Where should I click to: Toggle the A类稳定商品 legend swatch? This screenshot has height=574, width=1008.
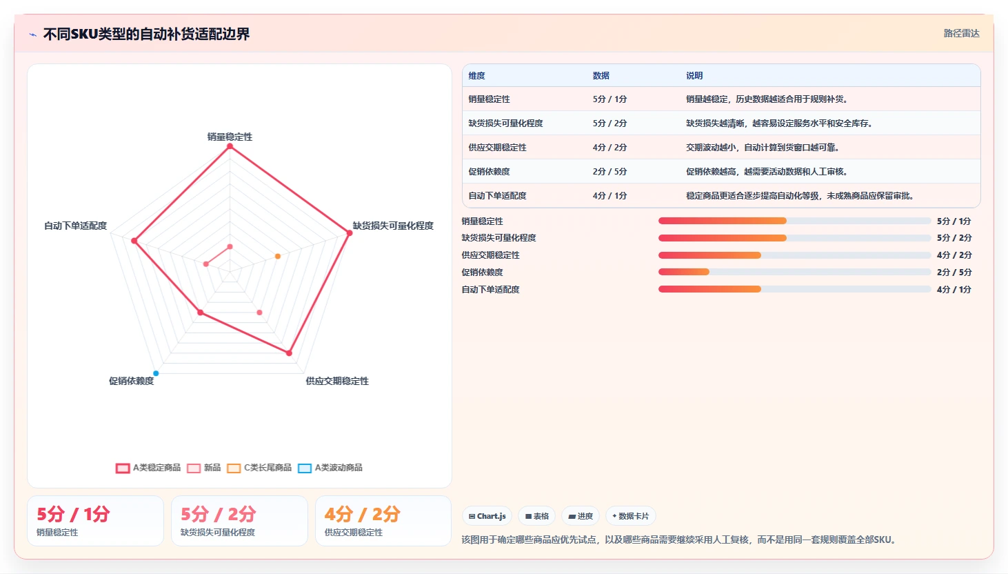coord(123,468)
